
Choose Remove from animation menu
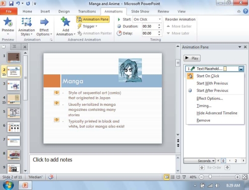[x=215, y=120]
